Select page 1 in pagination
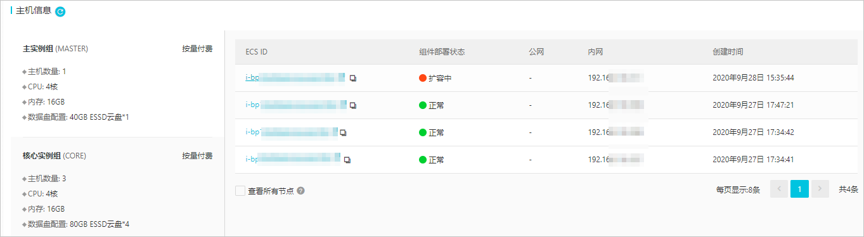The image size is (864, 237). tap(799, 189)
